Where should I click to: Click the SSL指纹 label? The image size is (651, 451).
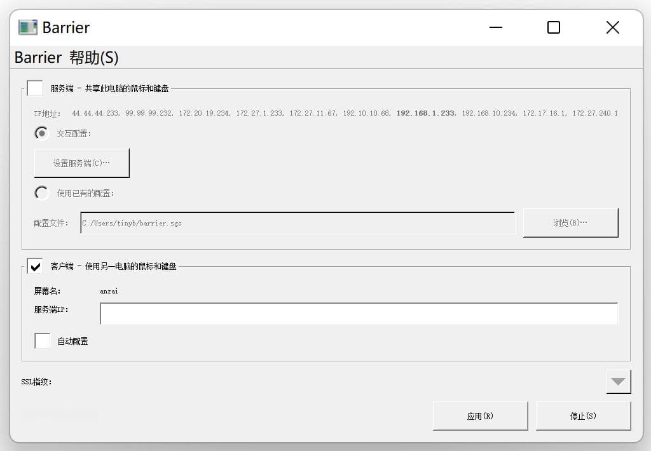click(x=36, y=382)
